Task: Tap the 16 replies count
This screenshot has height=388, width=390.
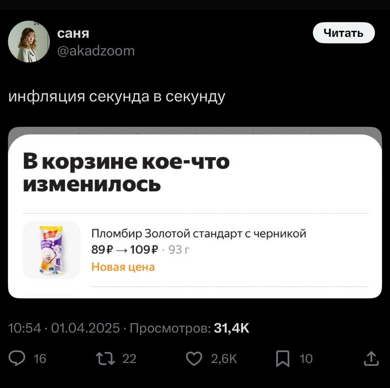Action: (x=40, y=359)
